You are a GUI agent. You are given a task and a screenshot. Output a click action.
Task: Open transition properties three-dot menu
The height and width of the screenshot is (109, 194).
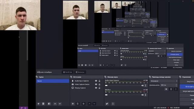176,89
